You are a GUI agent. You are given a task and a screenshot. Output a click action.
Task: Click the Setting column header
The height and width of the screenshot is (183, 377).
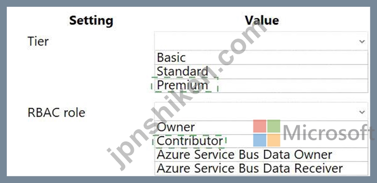[x=91, y=20]
